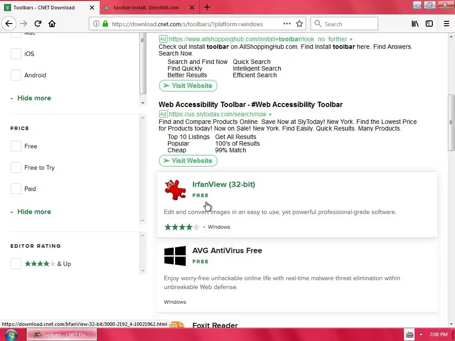Click 'Get All Results' ad sitelink
455x341 pixels.
click(x=235, y=137)
